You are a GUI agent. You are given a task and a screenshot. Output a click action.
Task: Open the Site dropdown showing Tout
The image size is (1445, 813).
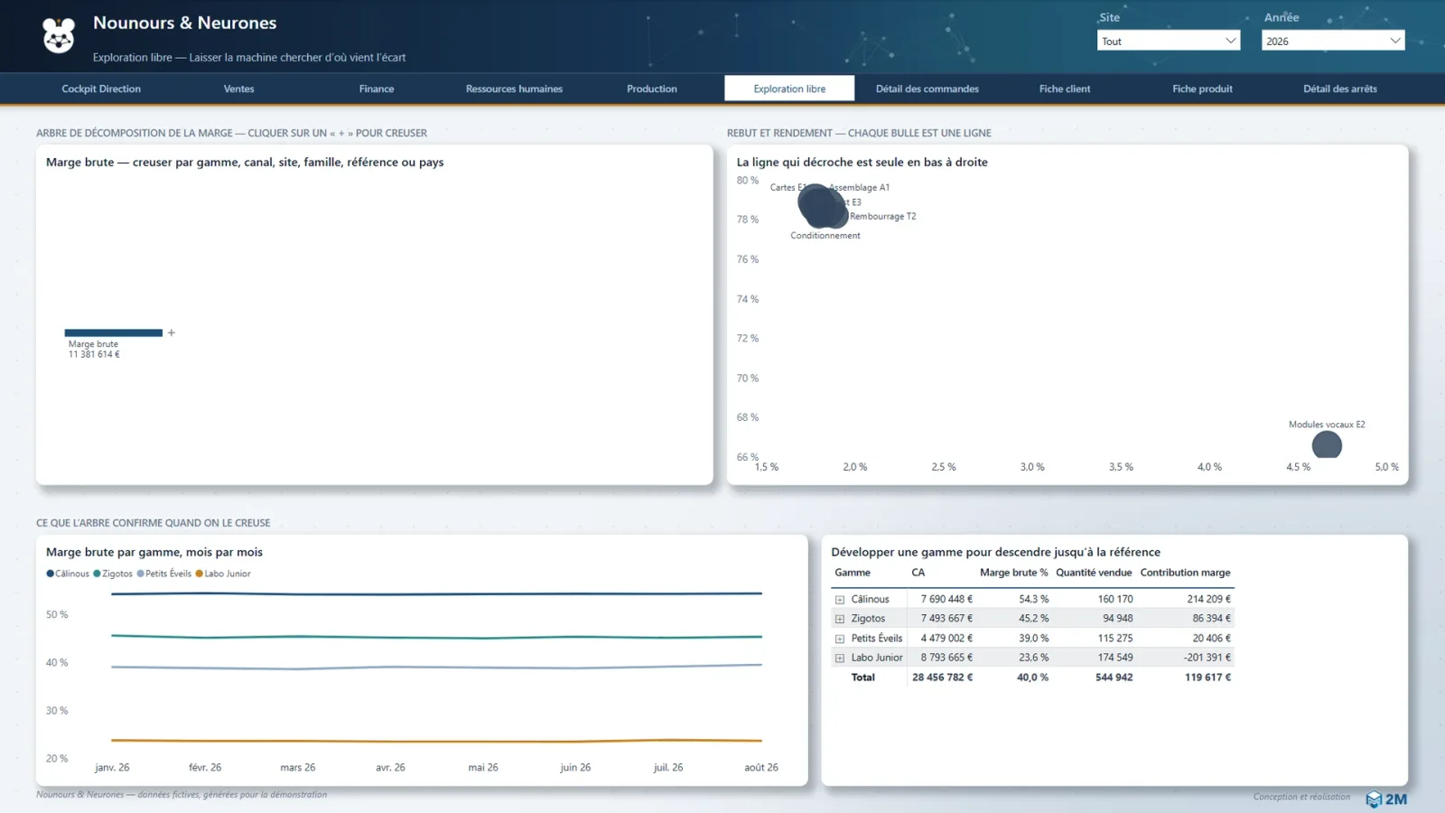point(1169,41)
